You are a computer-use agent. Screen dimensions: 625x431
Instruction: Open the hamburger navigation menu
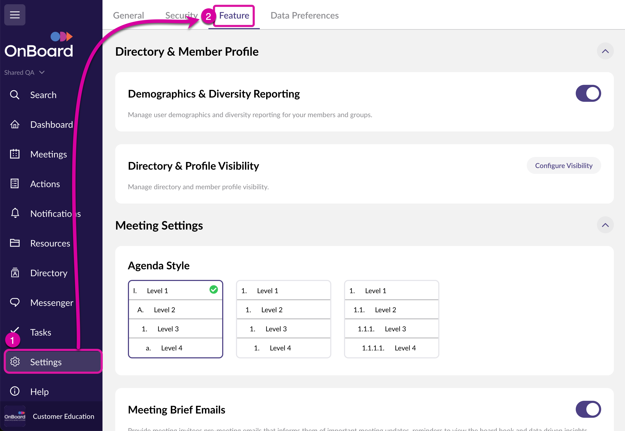click(15, 15)
